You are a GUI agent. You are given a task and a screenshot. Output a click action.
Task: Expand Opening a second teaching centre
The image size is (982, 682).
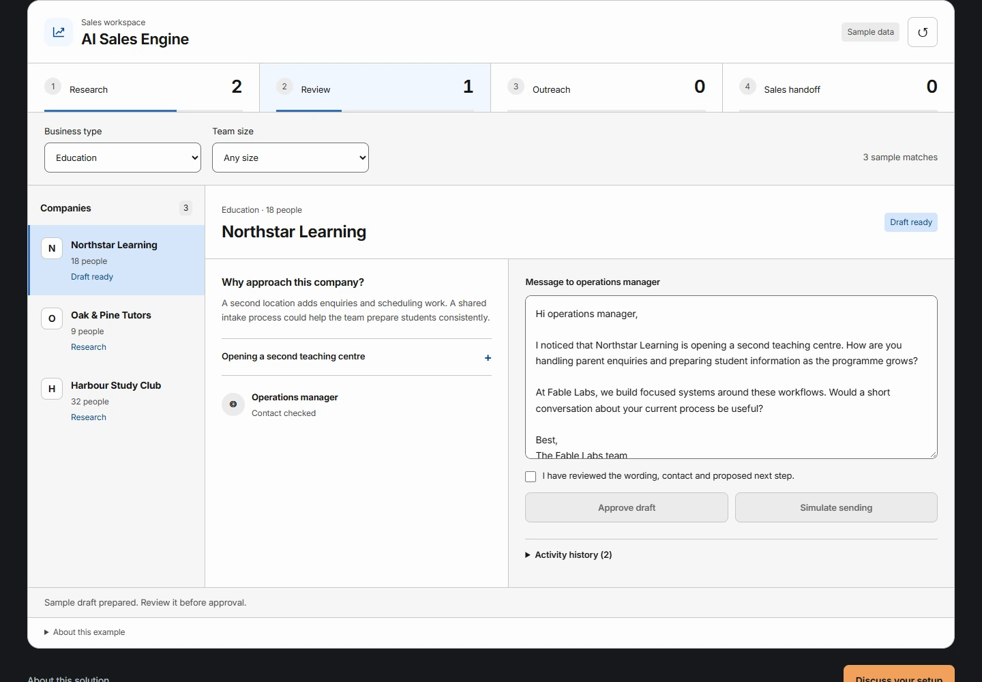[x=357, y=357]
